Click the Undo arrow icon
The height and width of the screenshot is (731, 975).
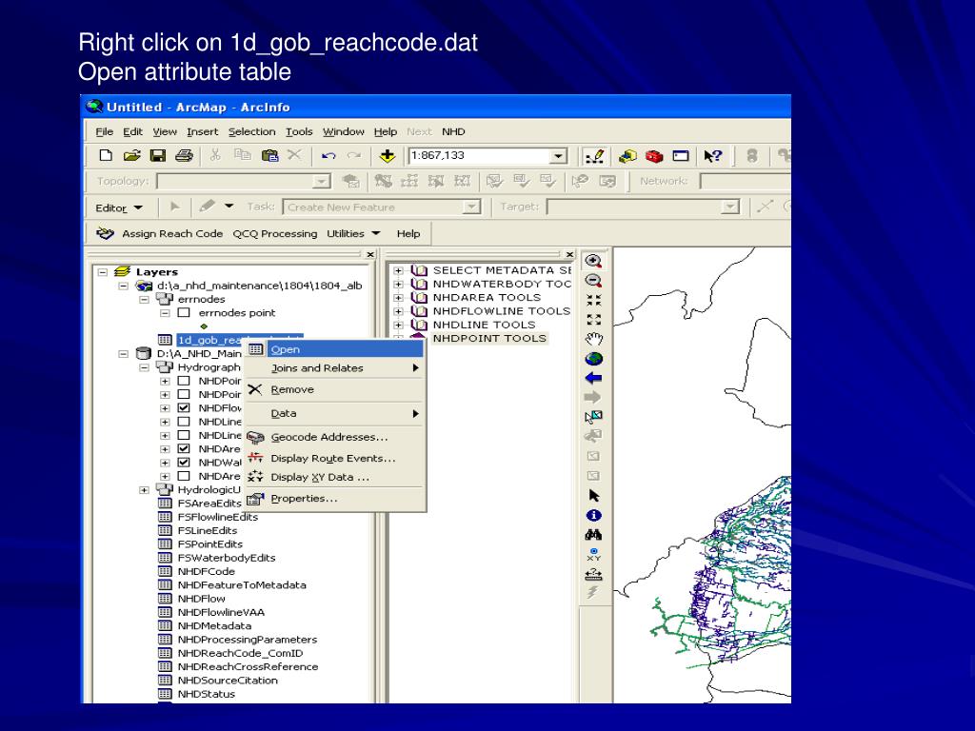pos(328,156)
